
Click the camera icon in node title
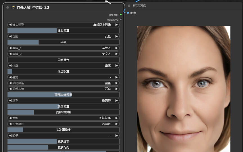tap(13, 8)
